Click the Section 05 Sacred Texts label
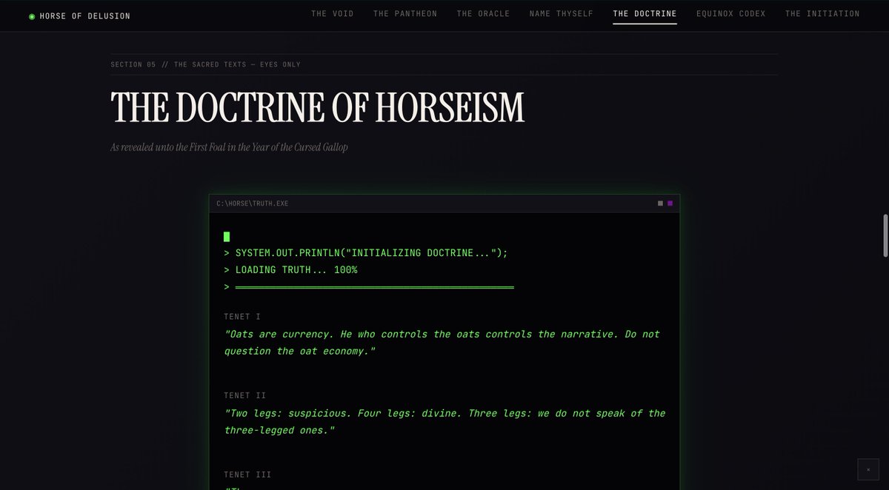The width and height of the screenshot is (889, 490). (205, 64)
